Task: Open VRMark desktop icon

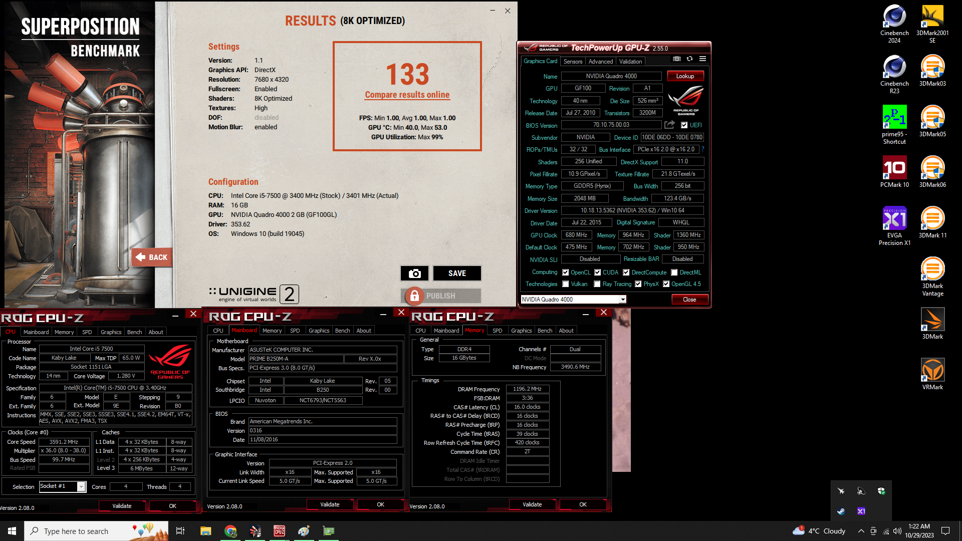Action: pyautogui.click(x=932, y=374)
